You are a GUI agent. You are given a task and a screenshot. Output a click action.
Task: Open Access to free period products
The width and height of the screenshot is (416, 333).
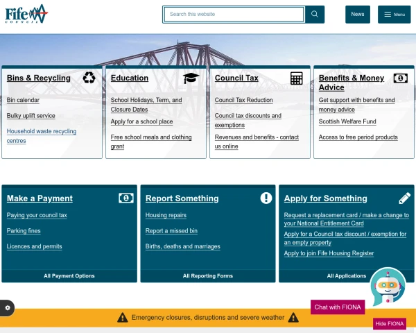[358, 137]
